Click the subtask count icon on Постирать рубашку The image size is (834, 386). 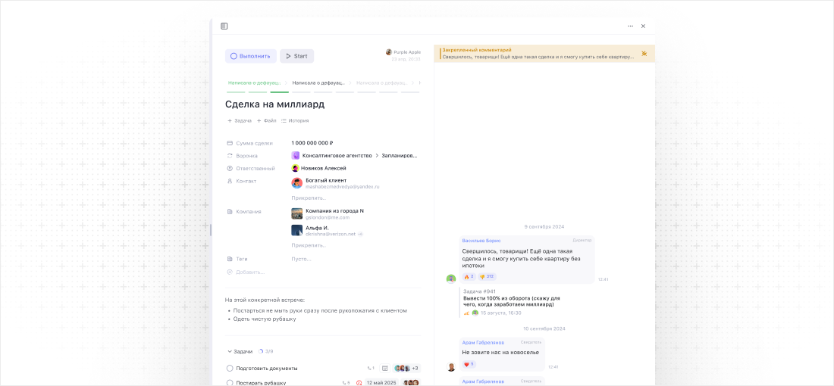pyautogui.click(x=346, y=383)
